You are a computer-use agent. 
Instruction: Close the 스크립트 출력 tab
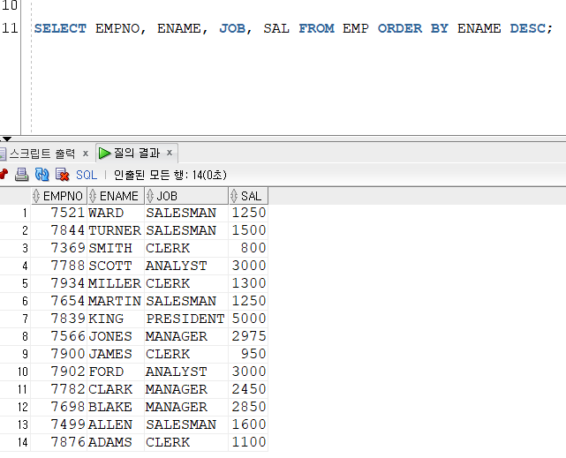pos(86,154)
